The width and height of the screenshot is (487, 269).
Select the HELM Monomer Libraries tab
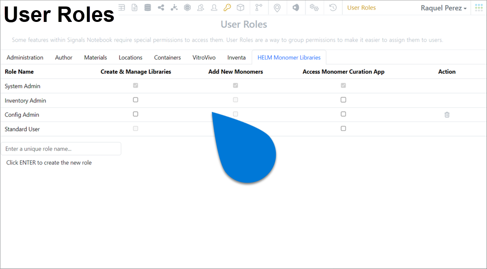coord(289,58)
